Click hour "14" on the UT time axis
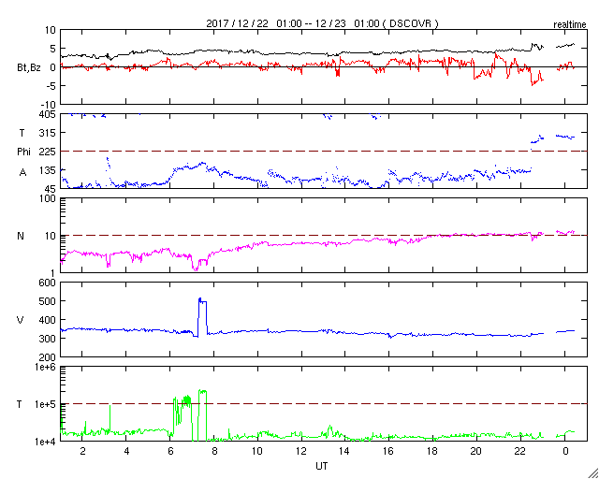 point(345,451)
